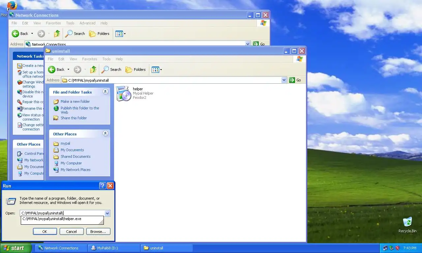
Task: Click Back in Network Connections window
Action: coord(20,34)
